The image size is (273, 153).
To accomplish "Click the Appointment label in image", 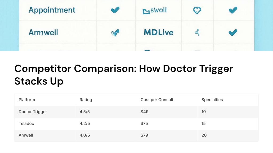I will point(52,10).
